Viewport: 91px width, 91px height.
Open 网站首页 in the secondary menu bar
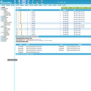[55, 5]
